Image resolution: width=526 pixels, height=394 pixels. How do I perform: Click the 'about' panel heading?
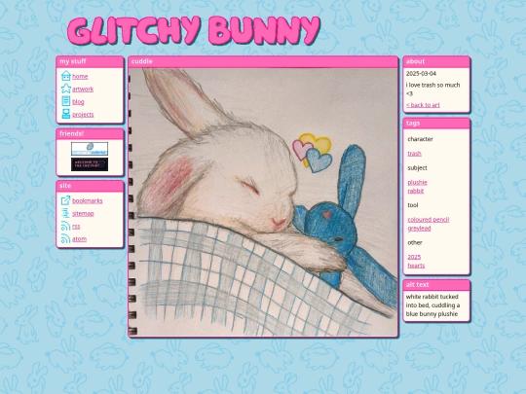coord(415,61)
